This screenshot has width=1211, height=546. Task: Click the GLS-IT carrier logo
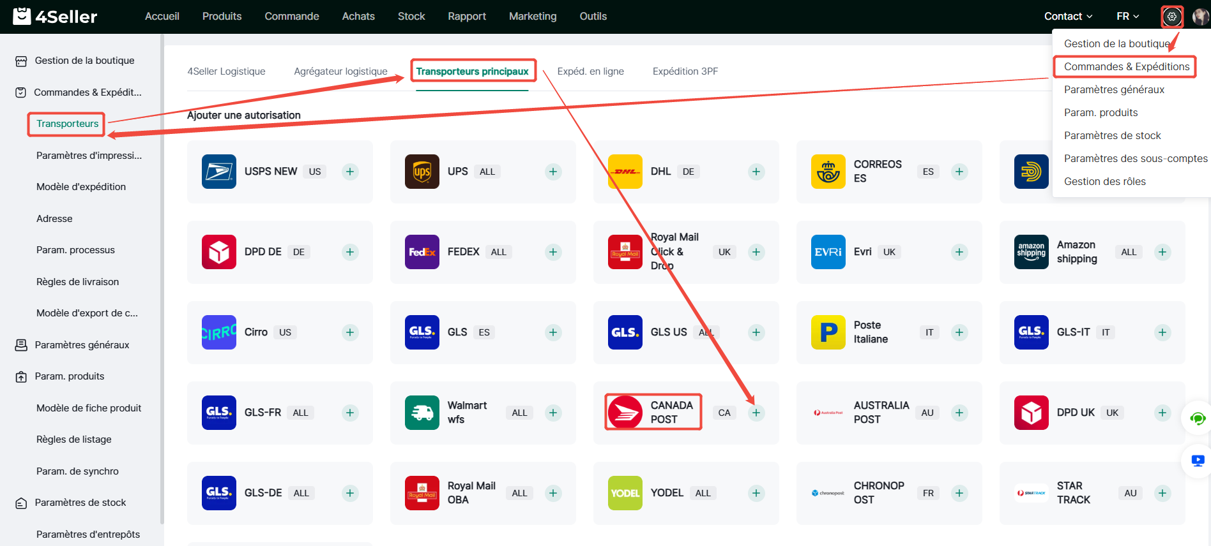[1032, 332]
